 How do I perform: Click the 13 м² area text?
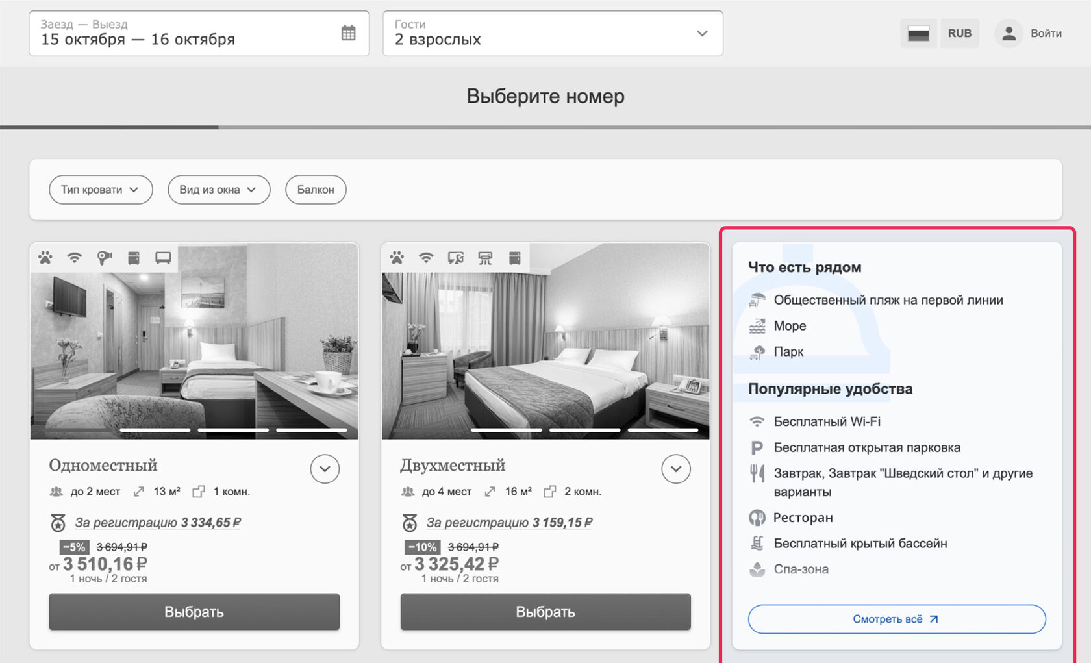click(167, 492)
